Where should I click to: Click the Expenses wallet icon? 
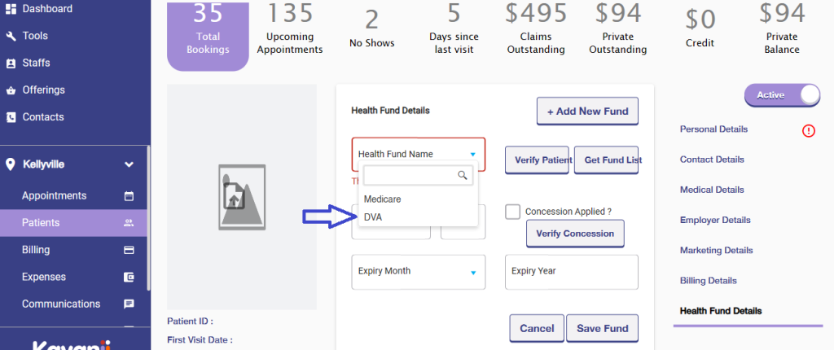click(129, 277)
